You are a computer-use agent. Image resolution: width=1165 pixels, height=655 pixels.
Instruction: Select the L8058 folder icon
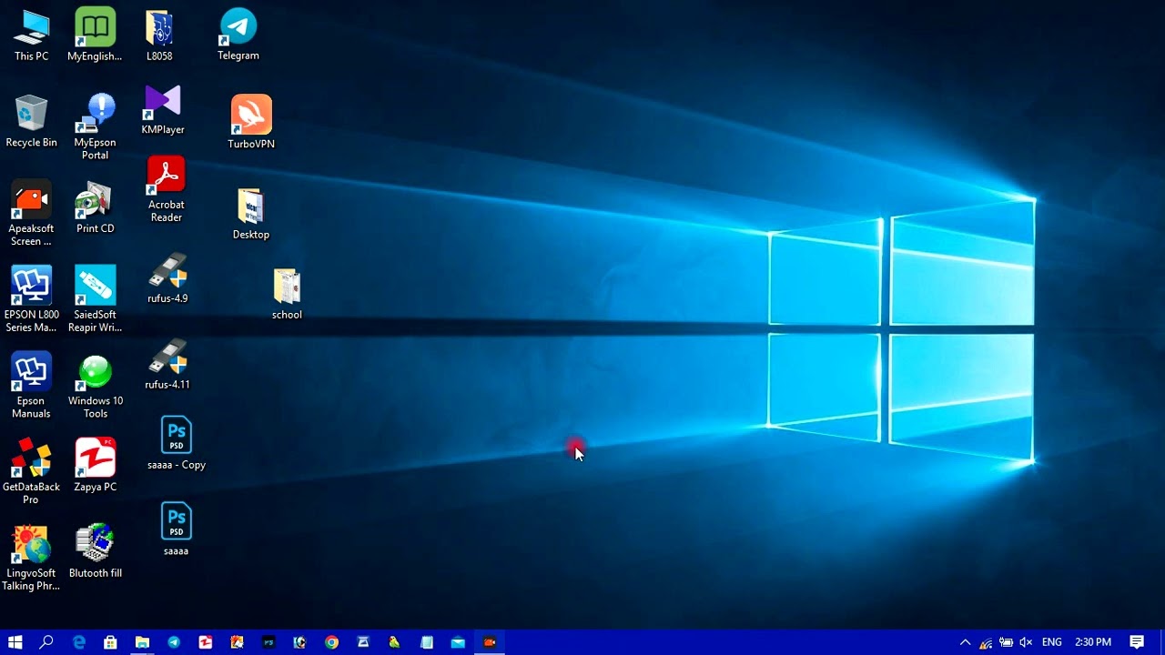(x=159, y=35)
